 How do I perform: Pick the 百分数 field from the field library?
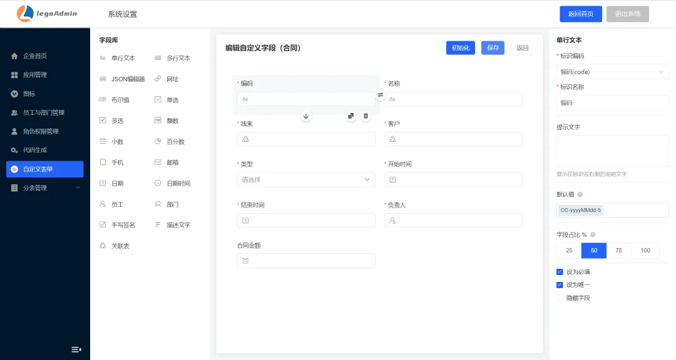coord(175,142)
